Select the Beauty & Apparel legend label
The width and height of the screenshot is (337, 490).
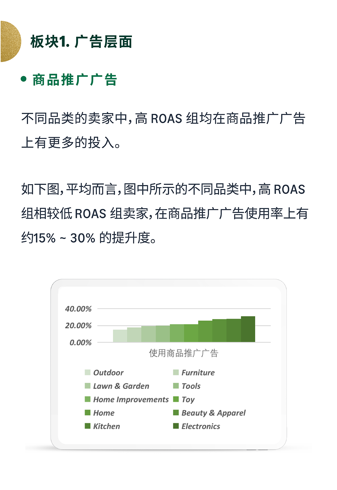click(x=213, y=413)
